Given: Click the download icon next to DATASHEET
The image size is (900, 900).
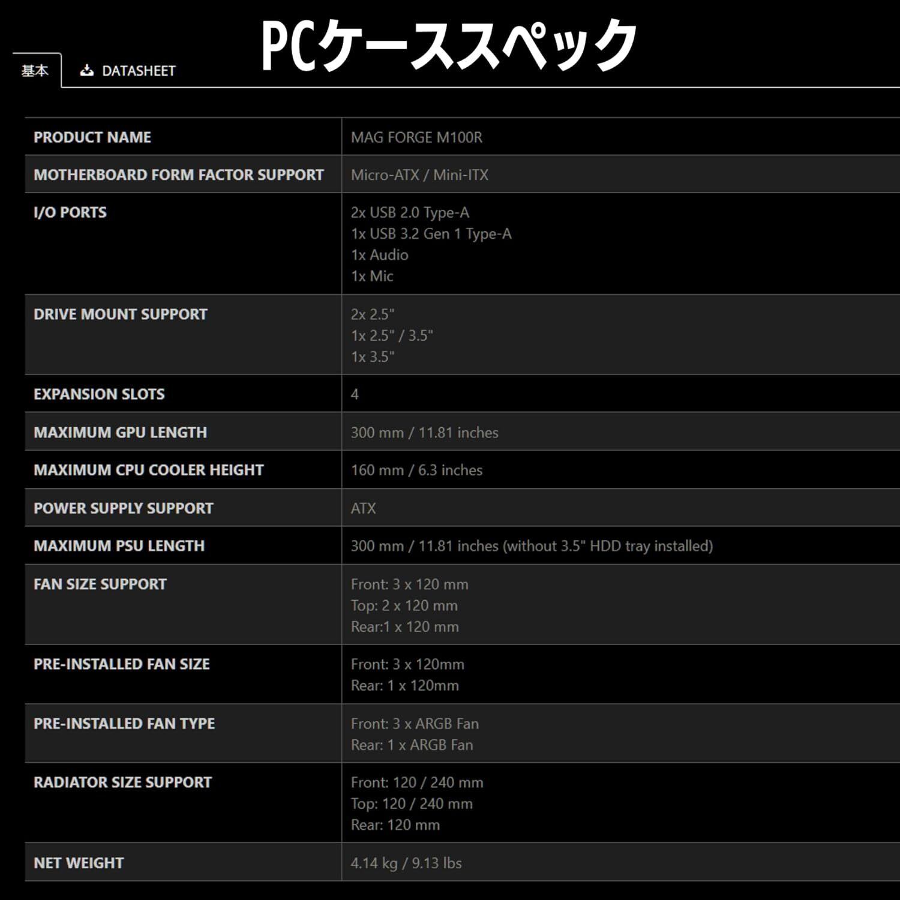Looking at the screenshot, I should click(x=88, y=70).
